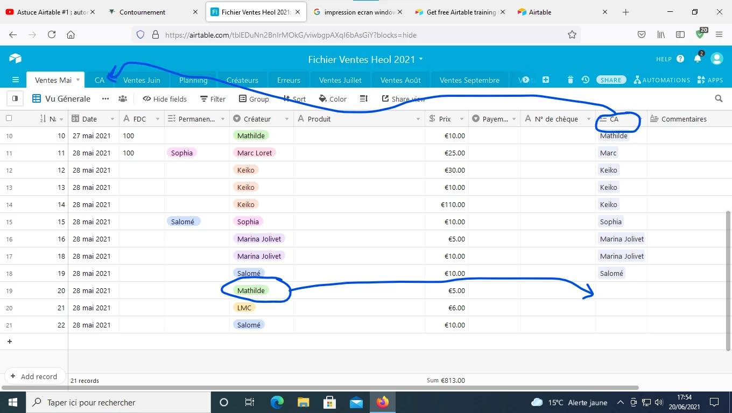732x413 pixels.
Task: Open the Airtable home logo
Action: [15, 59]
